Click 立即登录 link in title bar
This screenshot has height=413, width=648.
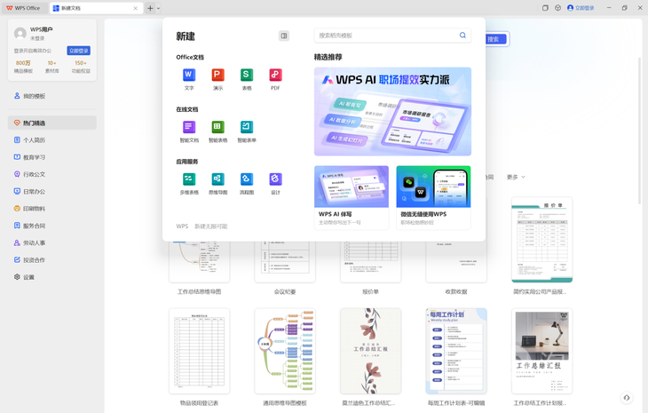click(x=581, y=8)
